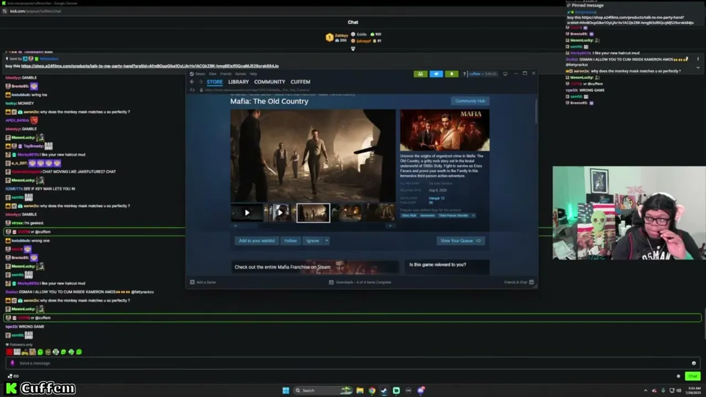Click the Ignore button
Image resolution: width=706 pixels, height=397 pixels.
(x=313, y=240)
